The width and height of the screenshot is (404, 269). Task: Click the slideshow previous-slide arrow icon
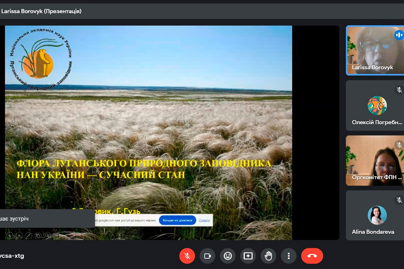pos(9,235)
